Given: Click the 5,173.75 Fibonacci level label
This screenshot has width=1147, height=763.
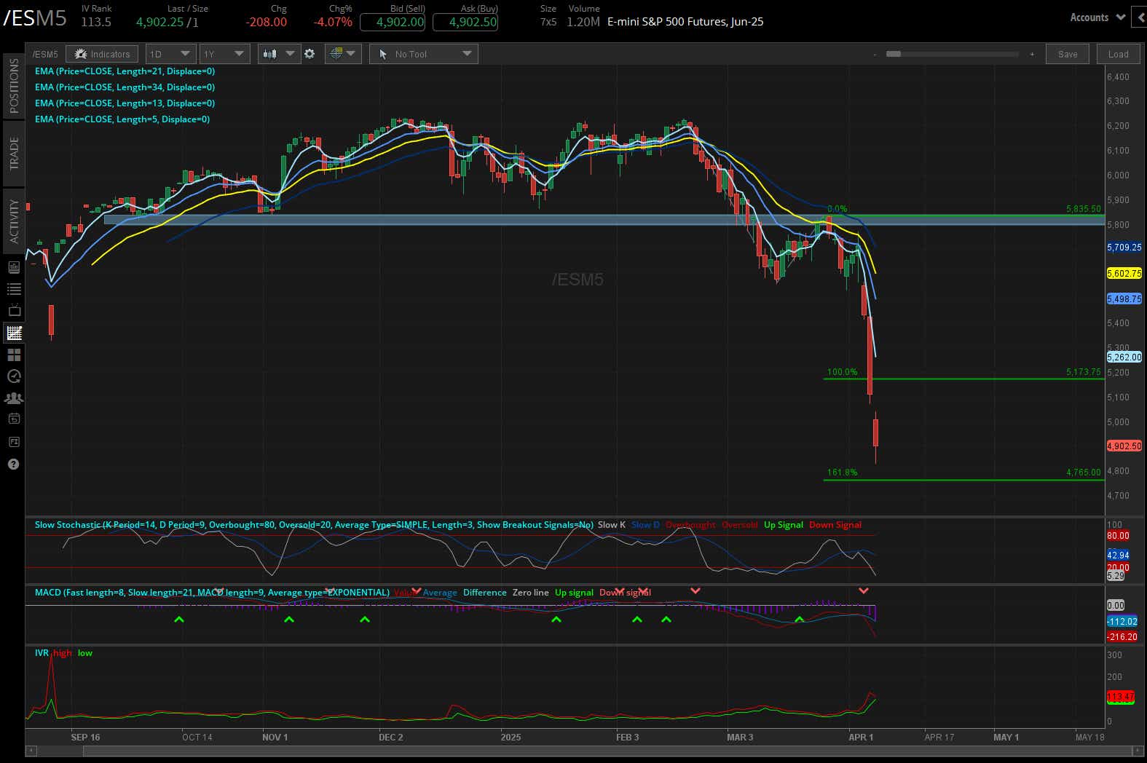Looking at the screenshot, I should (x=1084, y=372).
